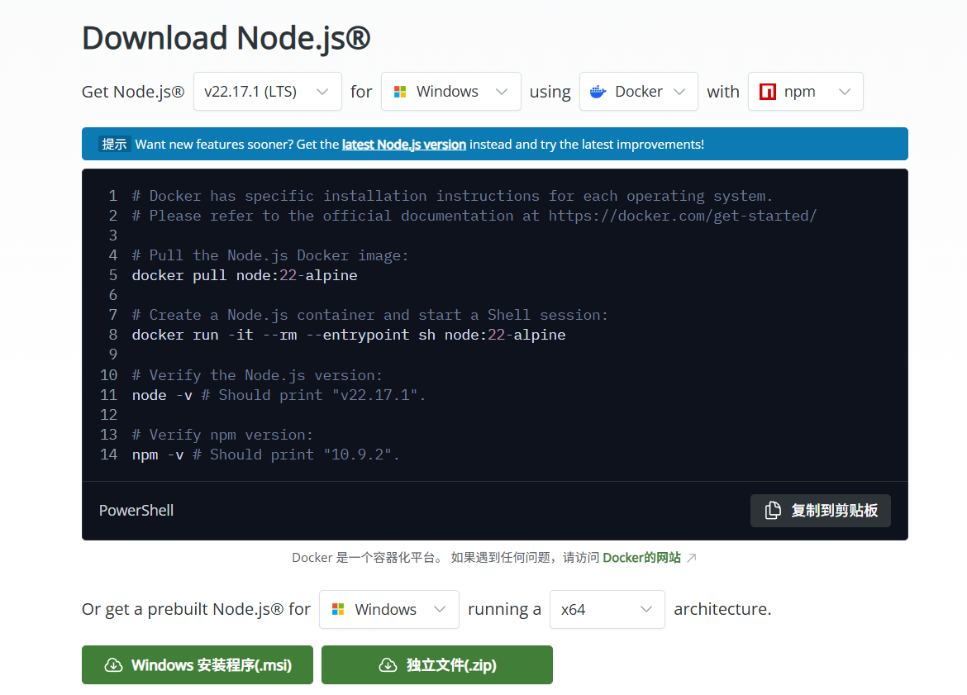Download the Windows 安装程序(.msi) installer
967x695 pixels.
[198, 664]
